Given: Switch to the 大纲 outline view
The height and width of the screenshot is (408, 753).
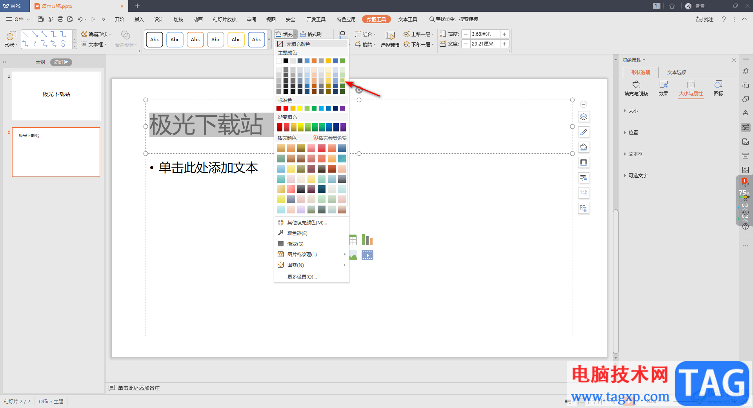Looking at the screenshot, I should click(40, 62).
